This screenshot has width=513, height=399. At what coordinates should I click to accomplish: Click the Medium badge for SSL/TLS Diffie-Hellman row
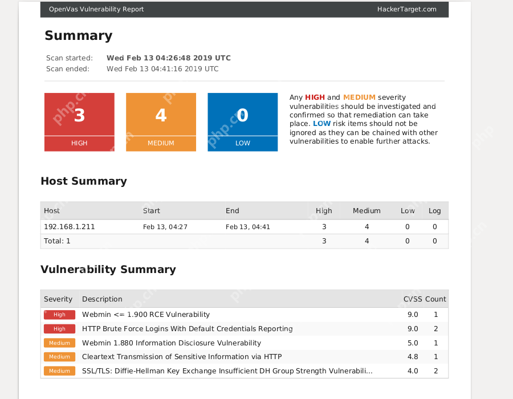pos(59,371)
